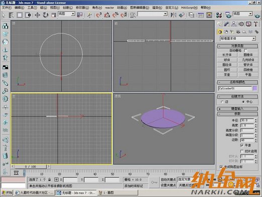Viewport: 262px width, 197px height.
Task: Open the reactor menu
Action: (x=109, y=8)
